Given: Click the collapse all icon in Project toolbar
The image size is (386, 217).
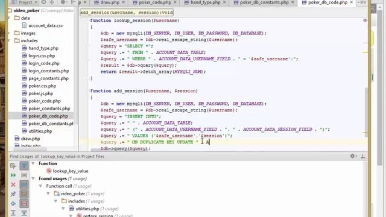Looking at the screenshot, I should point(52,2).
